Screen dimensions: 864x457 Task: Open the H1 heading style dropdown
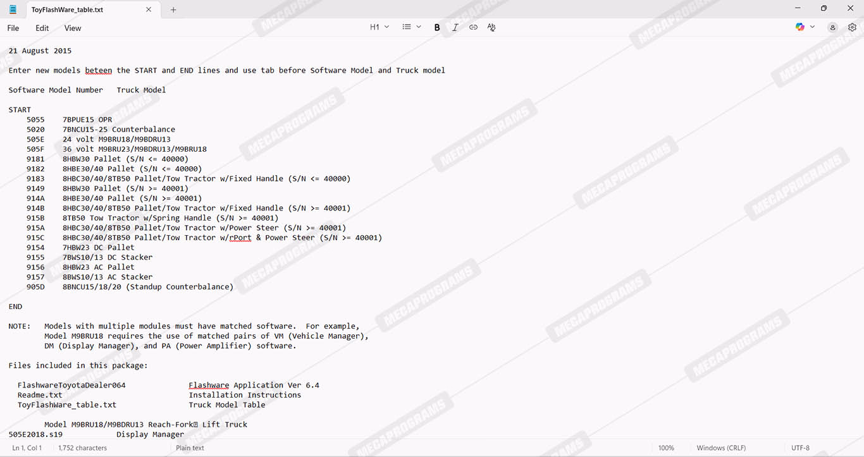[x=380, y=27]
